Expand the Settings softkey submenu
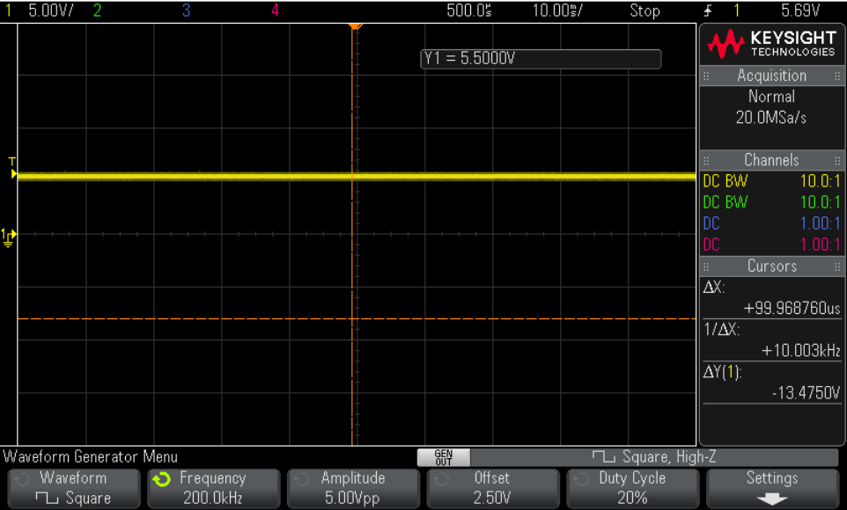The width and height of the screenshot is (847, 510). click(x=771, y=488)
